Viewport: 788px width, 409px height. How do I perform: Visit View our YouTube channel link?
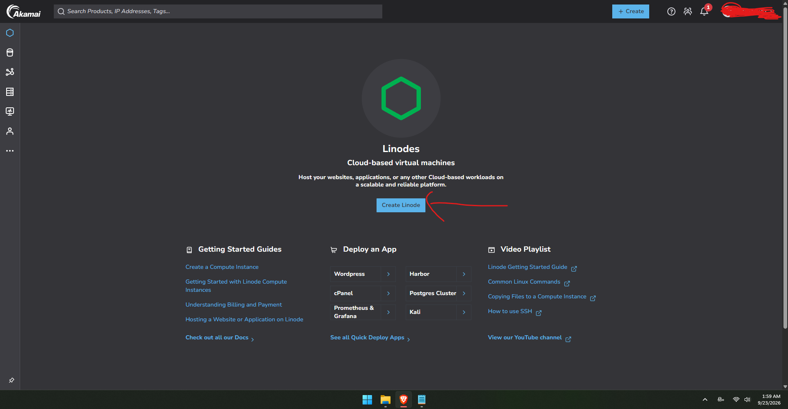click(x=525, y=338)
